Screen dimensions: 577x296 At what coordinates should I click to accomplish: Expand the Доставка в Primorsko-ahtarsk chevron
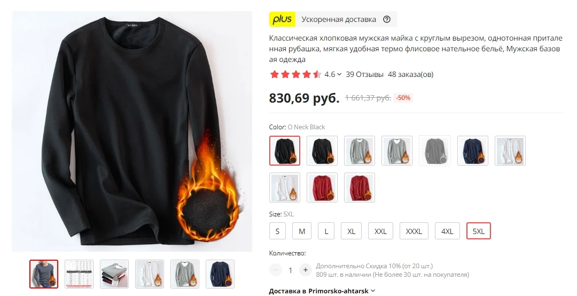(x=373, y=291)
